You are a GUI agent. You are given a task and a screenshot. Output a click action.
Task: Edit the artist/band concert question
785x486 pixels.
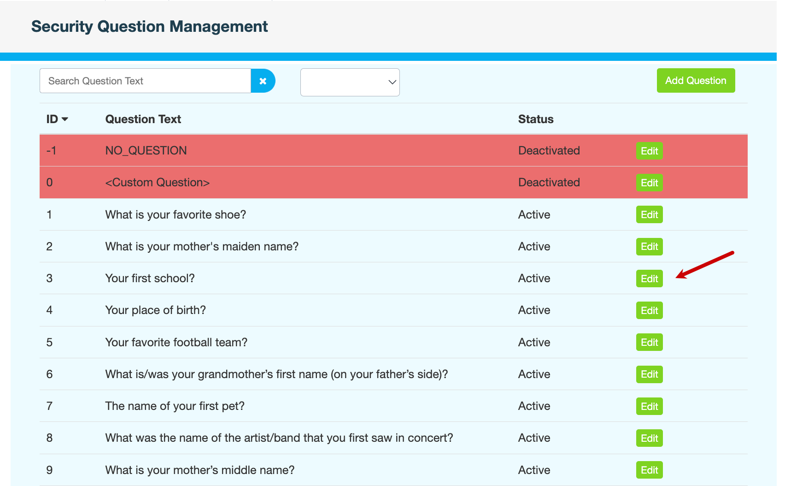649,438
